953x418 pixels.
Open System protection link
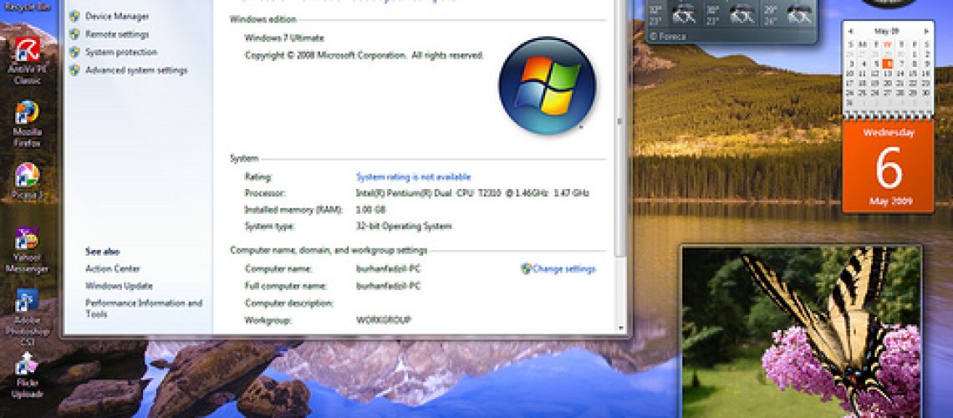[x=121, y=52]
